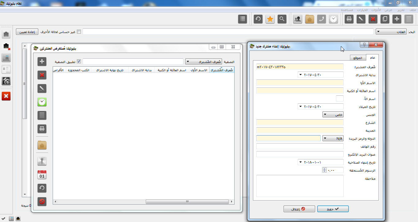The width and height of the screenshot is (418, 222).
Task: Click the printer icon in members browser
Action: pos(42,129)
